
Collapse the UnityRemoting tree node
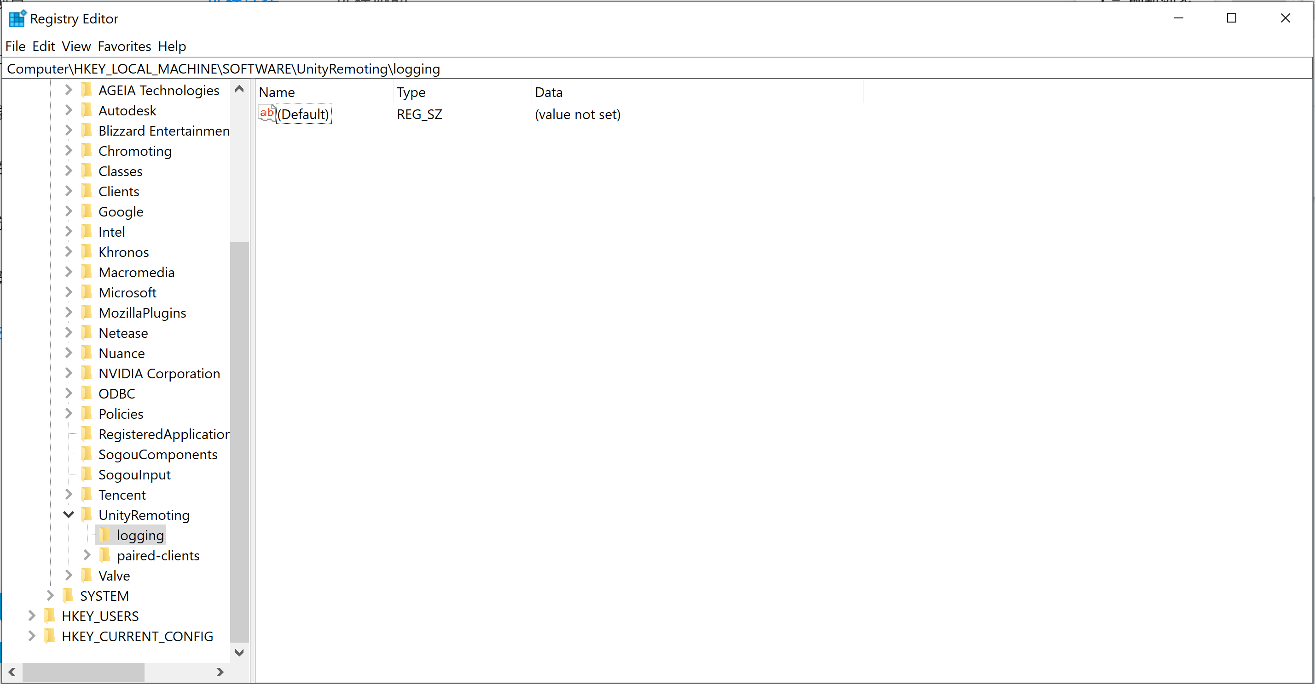click(69, 514)
